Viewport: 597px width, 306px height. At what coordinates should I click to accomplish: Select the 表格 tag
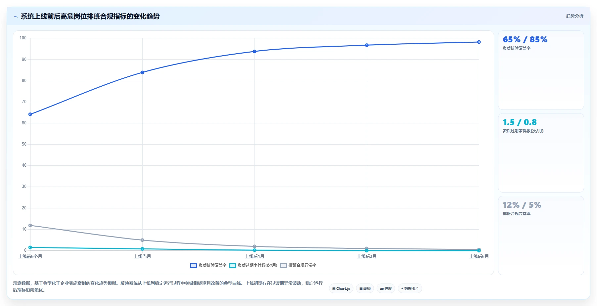pyautogui.click(x=365, y=288)
